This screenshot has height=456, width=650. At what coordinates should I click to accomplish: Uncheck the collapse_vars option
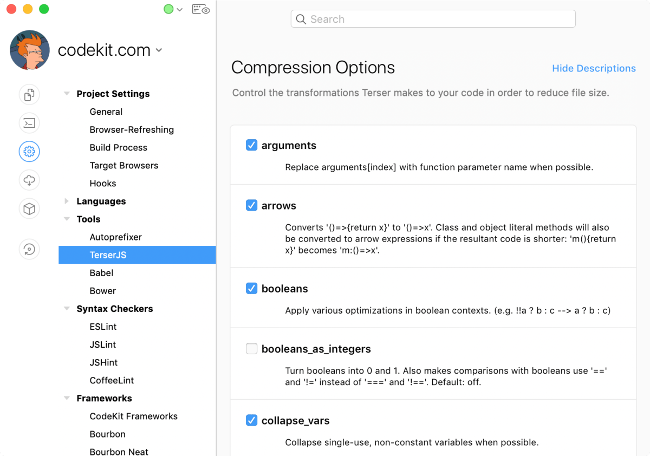click(251, 420)
